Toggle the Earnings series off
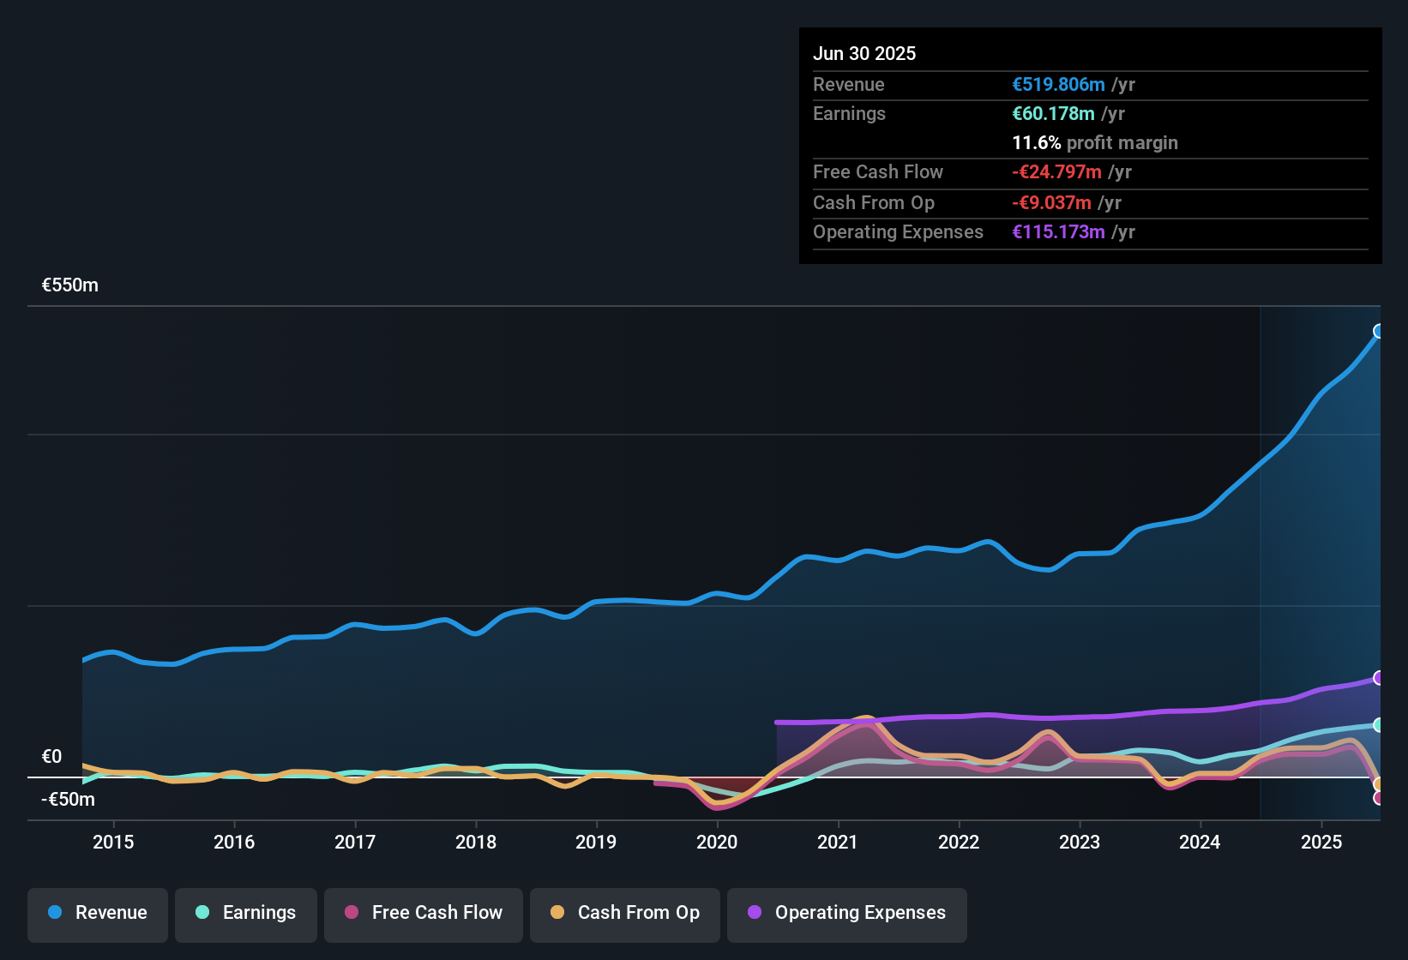 tap(246, 913)
